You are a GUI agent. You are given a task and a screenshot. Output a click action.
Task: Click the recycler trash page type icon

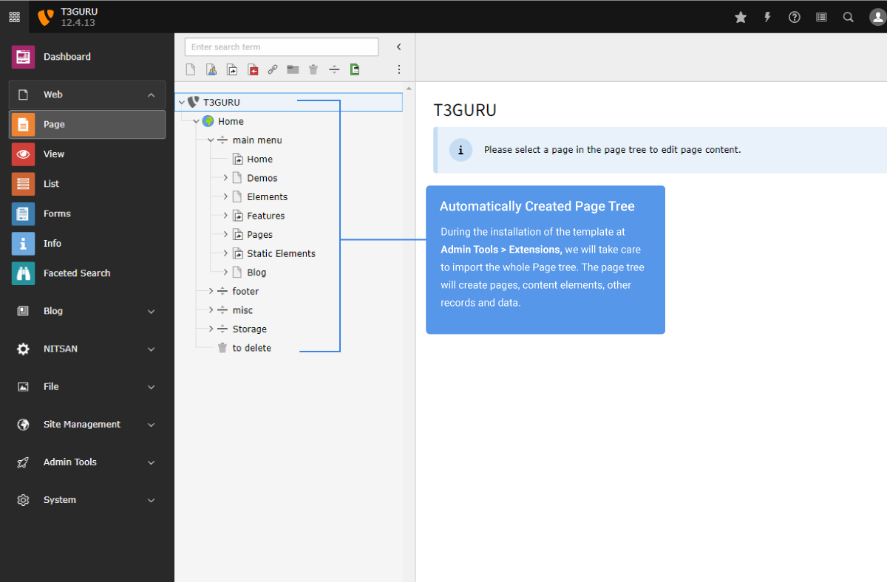pyautogui.click(x=313, y=69)
